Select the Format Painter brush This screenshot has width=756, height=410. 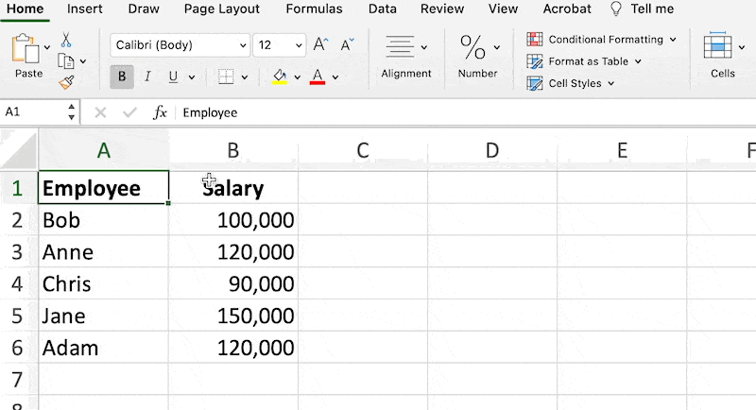pos(66,82)
